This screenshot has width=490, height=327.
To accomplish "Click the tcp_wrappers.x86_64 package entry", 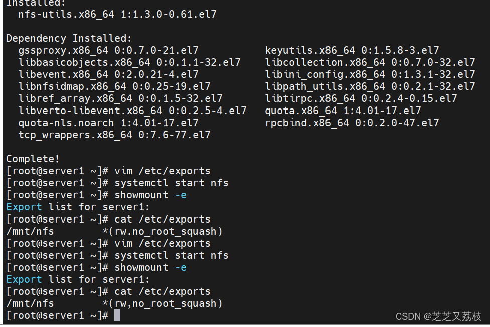I will pyautogui.click(x=114, y=135).
